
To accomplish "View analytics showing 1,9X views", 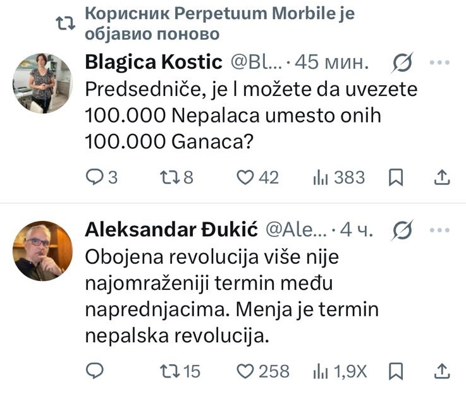I will point(340,371).
